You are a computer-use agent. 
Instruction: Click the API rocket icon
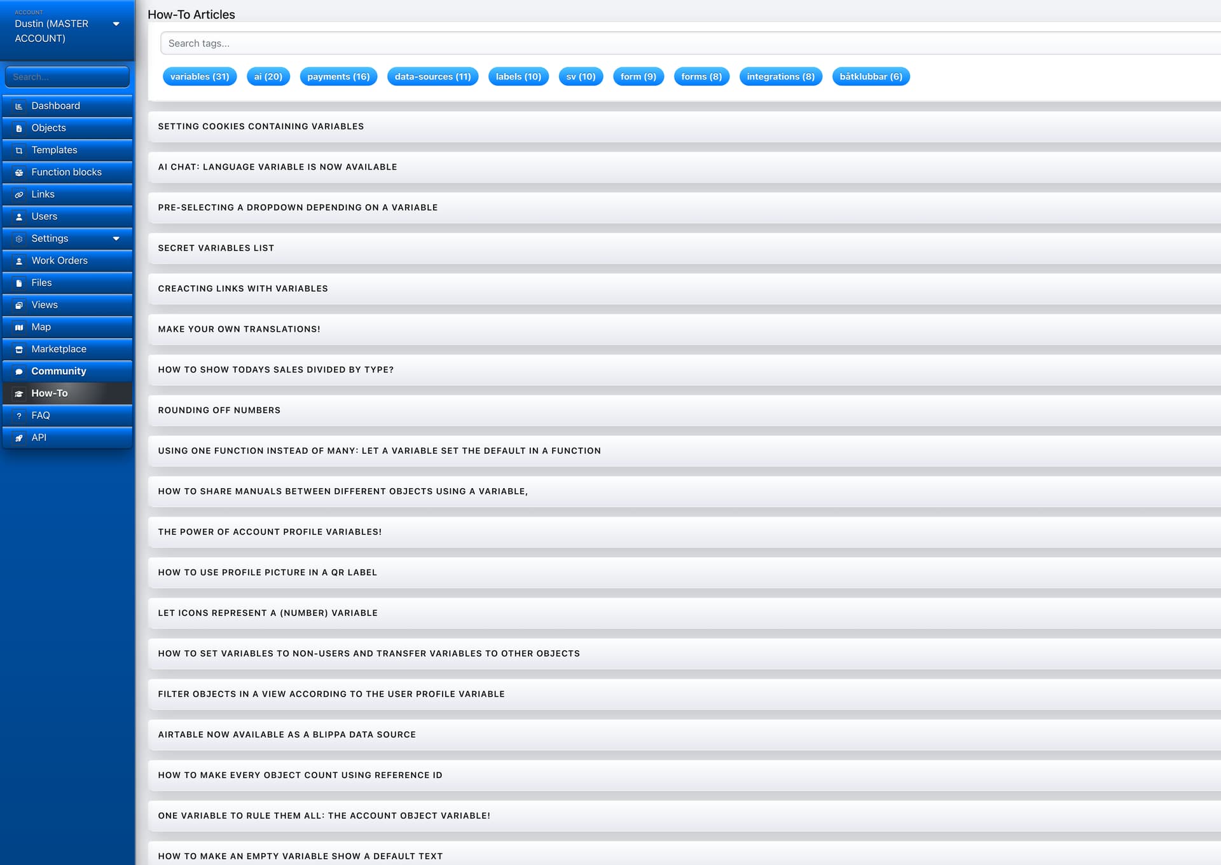[19, 438]
